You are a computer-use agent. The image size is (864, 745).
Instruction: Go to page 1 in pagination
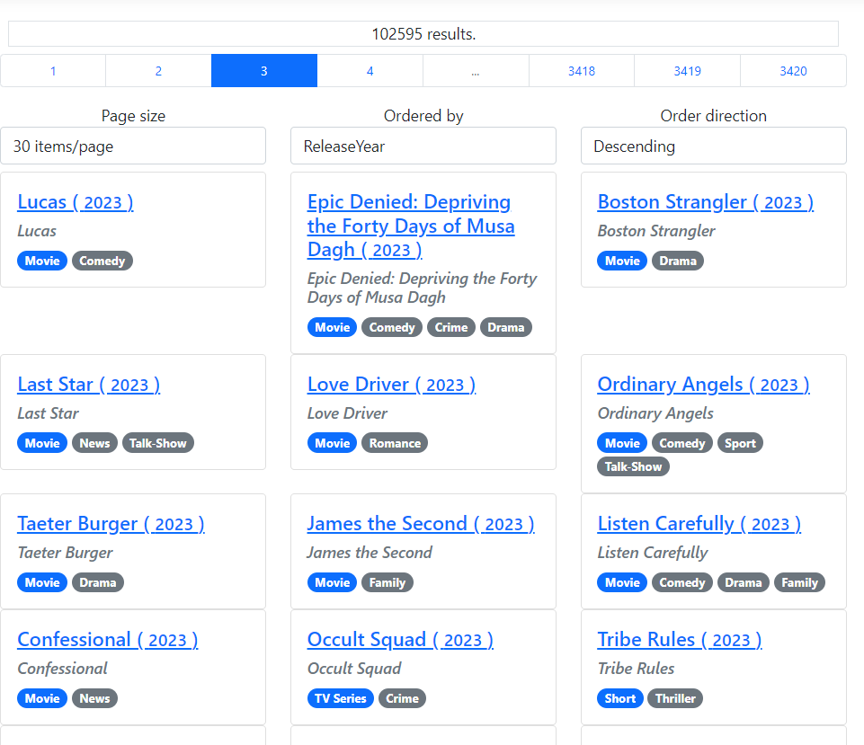click(53, 71)
